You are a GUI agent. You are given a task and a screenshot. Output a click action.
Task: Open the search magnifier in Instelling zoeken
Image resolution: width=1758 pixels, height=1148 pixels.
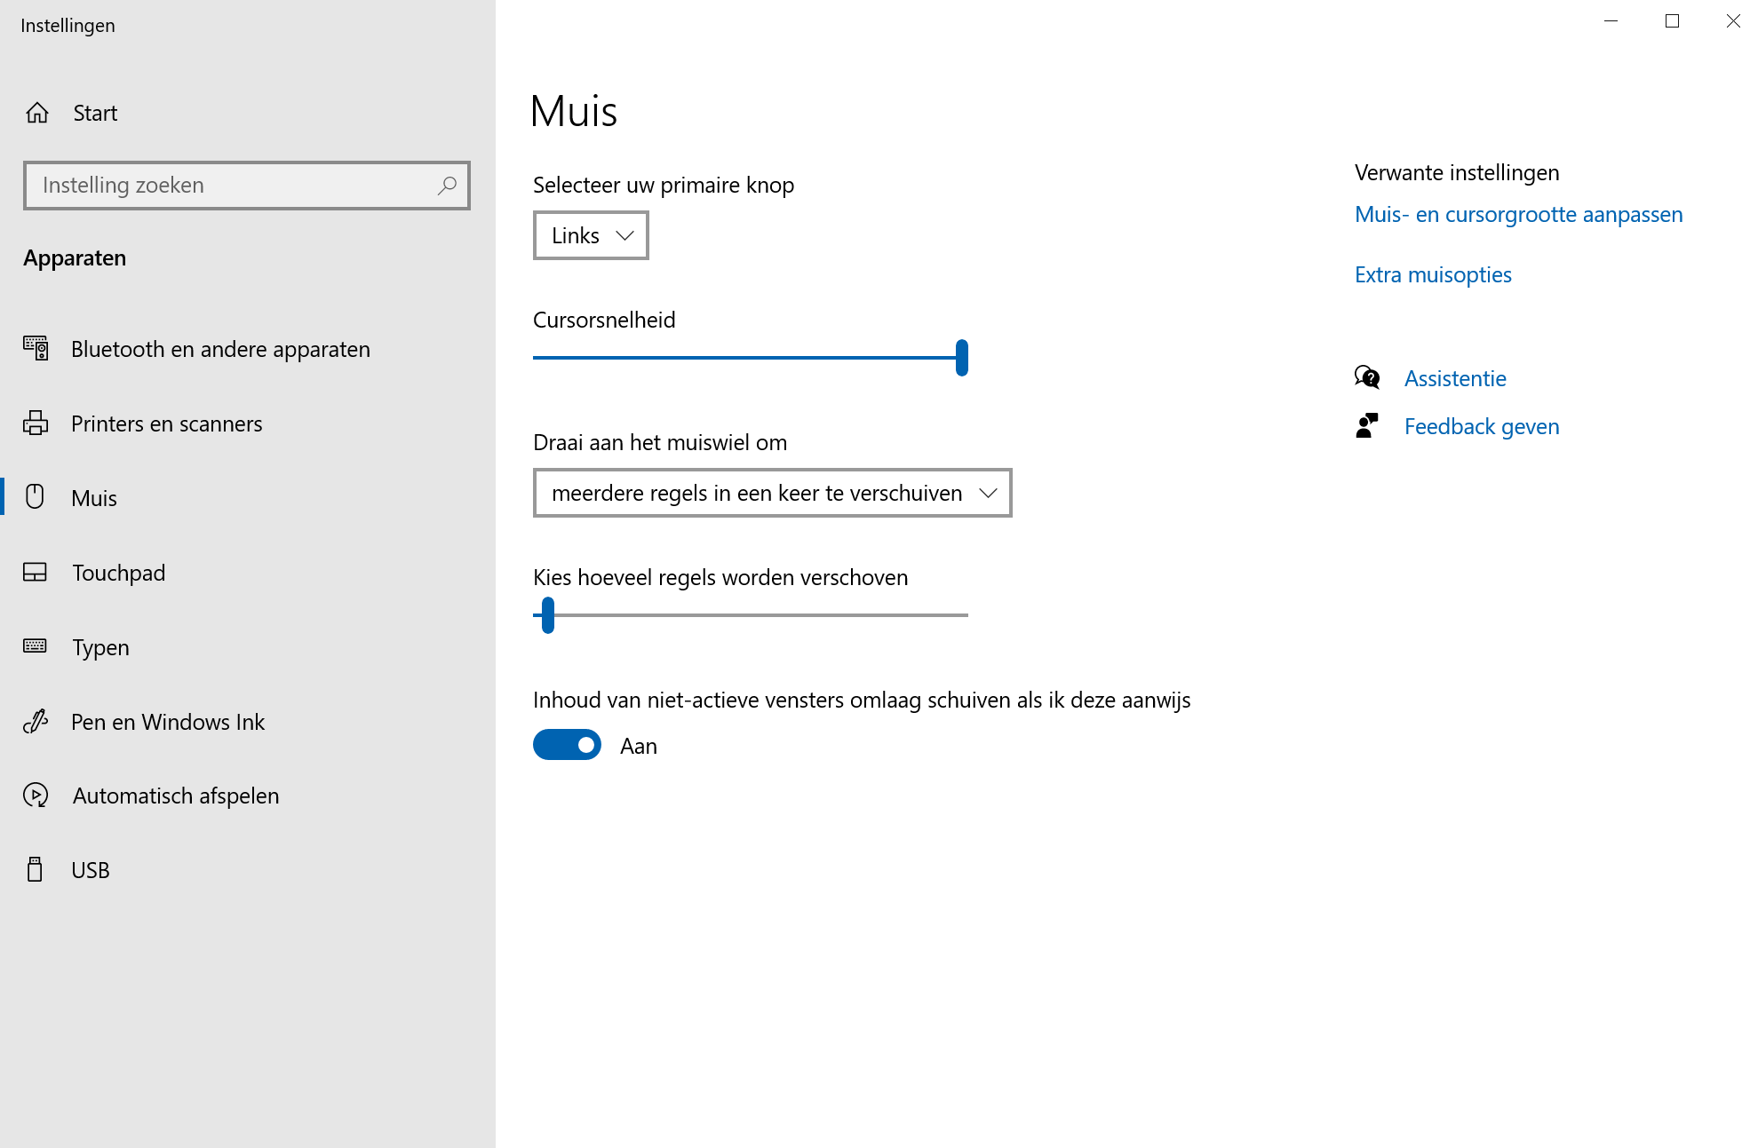click(x=446, y=186)
